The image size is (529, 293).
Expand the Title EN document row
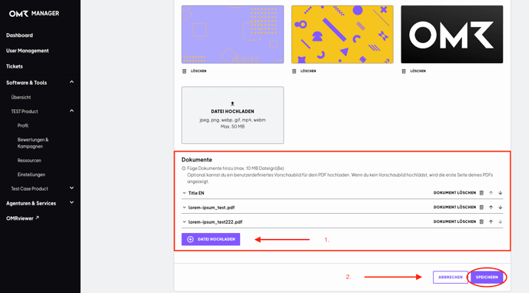pyautogui.click(x=185, y=193)
